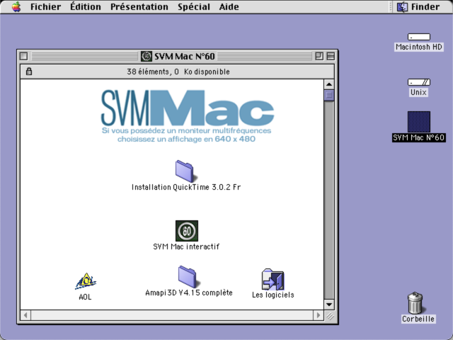Select the AOL icon

pyautogui.click(x=86, y=281)
